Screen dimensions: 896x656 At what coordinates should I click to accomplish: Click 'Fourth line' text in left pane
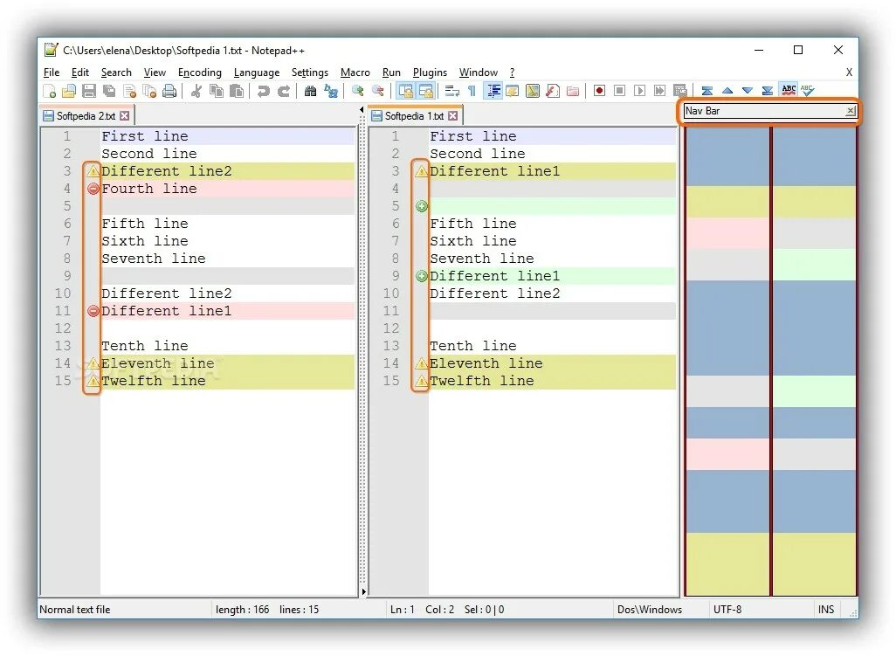[x=149, y=190]
